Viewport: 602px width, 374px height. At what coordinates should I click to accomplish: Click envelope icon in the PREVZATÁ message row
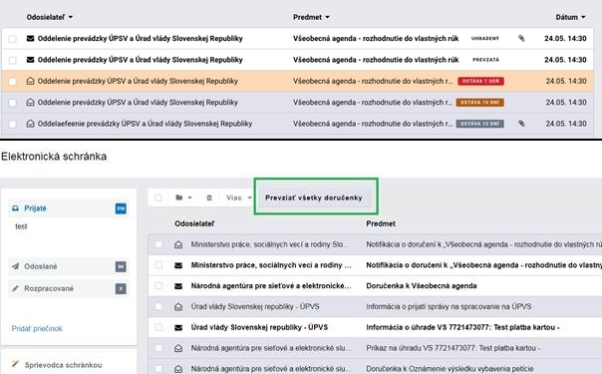click(30, 60)
